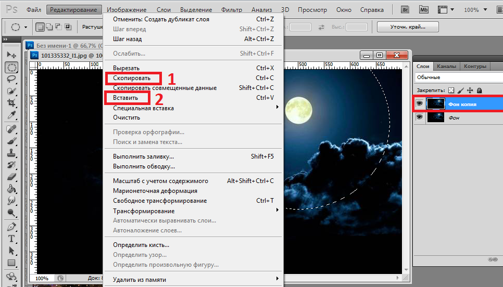Click the 'Уточн. край...' button

coord(408,27)
